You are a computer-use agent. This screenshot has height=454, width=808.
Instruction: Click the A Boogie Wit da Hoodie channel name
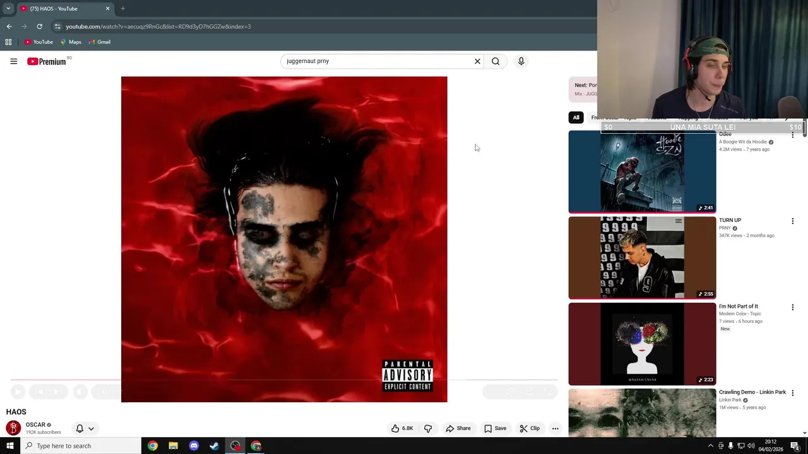(x=742, y=142)
